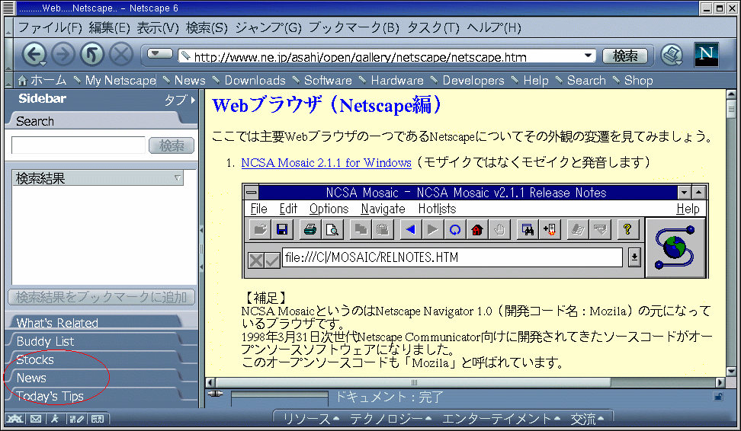Open the News sidebar tab
This screenshot has height=431, width=741.
95,378
